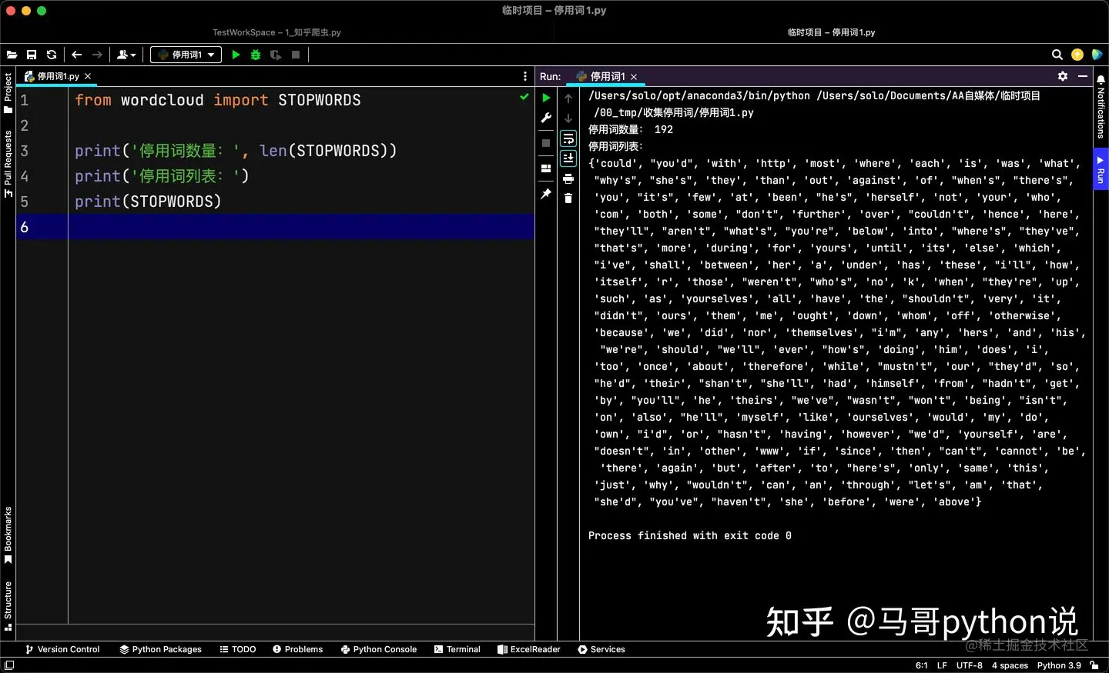Open the Python Console
Image resolution: width=1109 pixels, height=673 pixels.
[378, 649]
